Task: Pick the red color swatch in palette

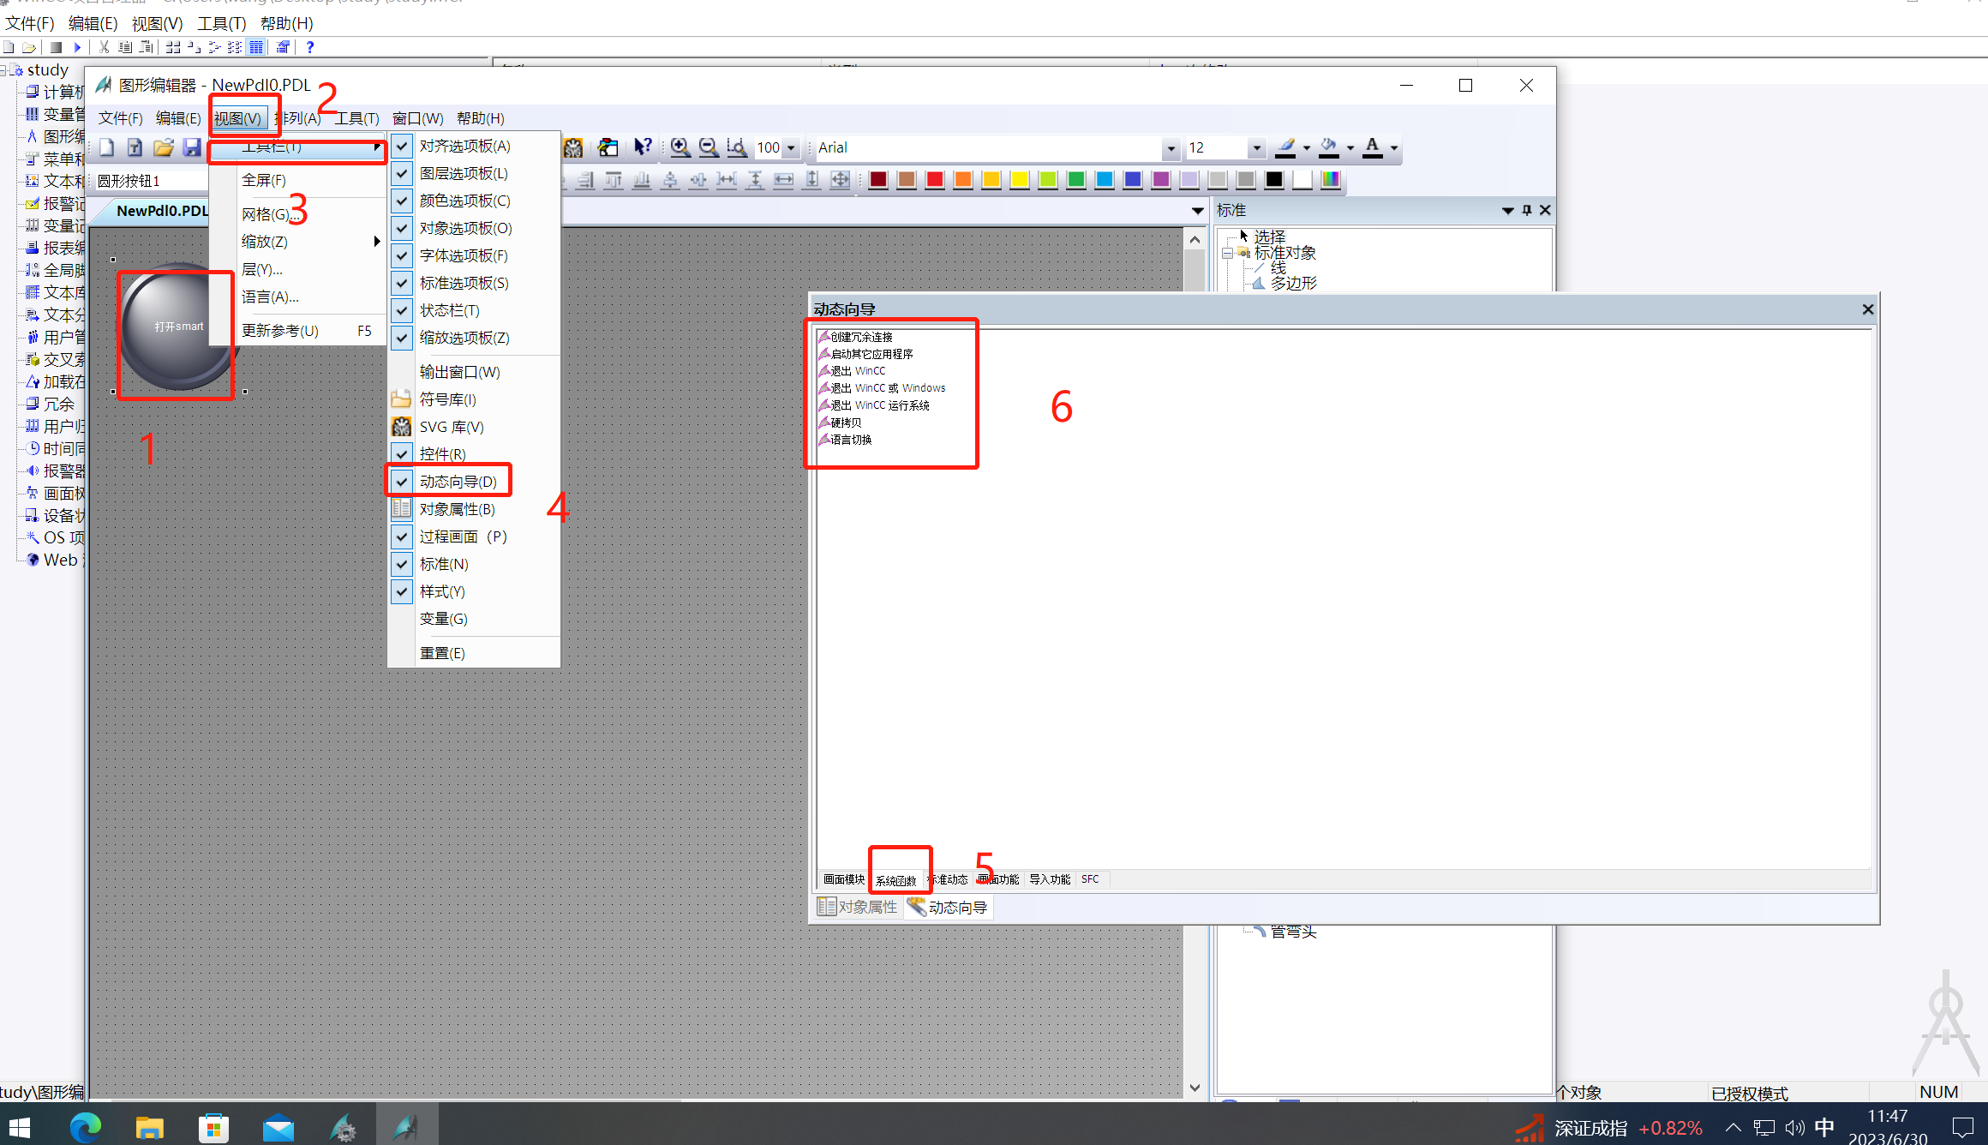Action: coord(935,180)
